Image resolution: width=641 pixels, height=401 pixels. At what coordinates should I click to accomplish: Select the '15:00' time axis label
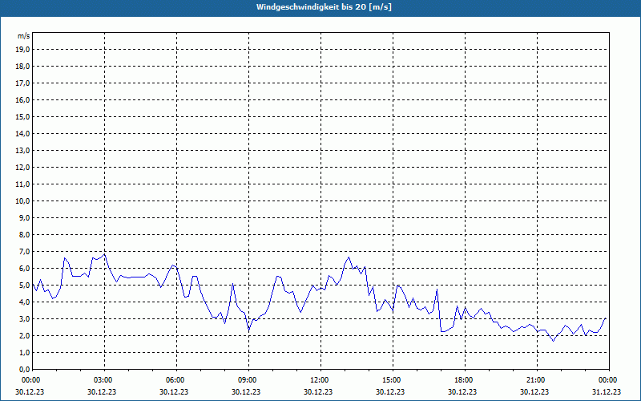[393, 380]
